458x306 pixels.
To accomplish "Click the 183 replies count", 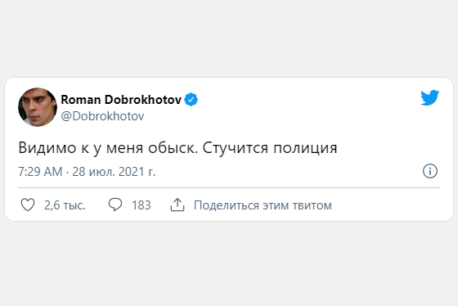I will (x=141, y=205).
